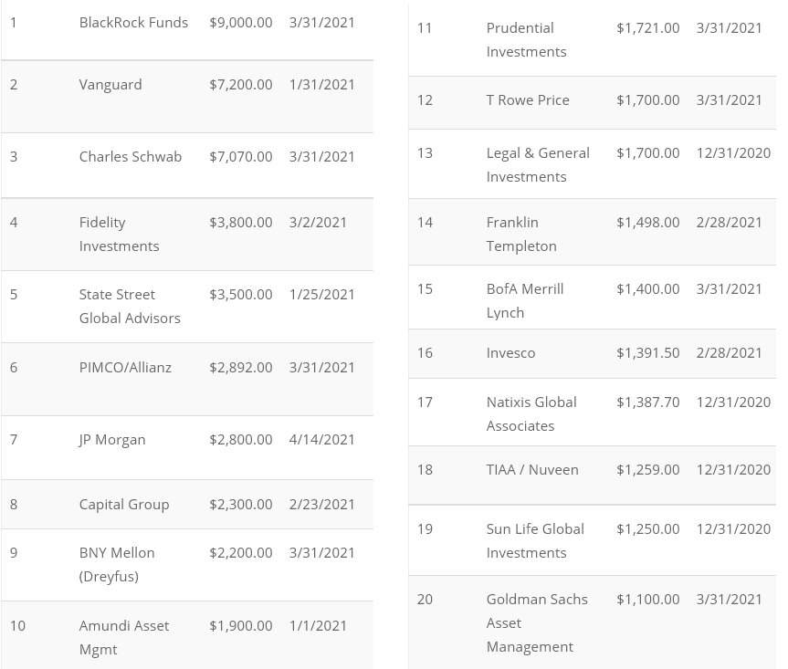Screen dimensions: 788x669
Task: Select the TIAA / Nuveen row
Action: pos(532,469)
